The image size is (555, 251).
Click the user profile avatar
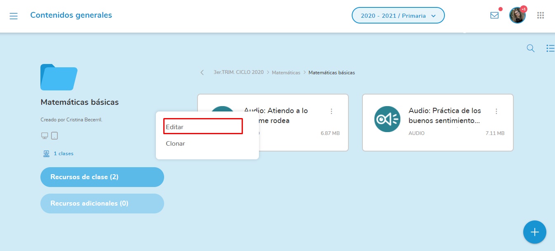(517, 16)
